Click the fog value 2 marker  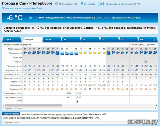(146, 62)
